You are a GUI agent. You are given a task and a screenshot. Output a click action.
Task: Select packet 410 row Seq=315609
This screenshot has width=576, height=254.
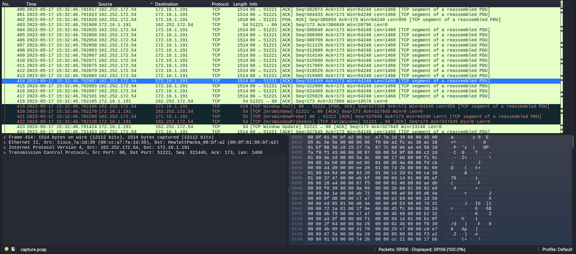[x=281, y=61]
